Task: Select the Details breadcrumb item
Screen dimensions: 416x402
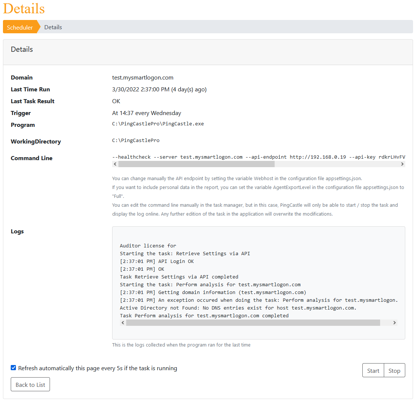Action: [53, 27]
